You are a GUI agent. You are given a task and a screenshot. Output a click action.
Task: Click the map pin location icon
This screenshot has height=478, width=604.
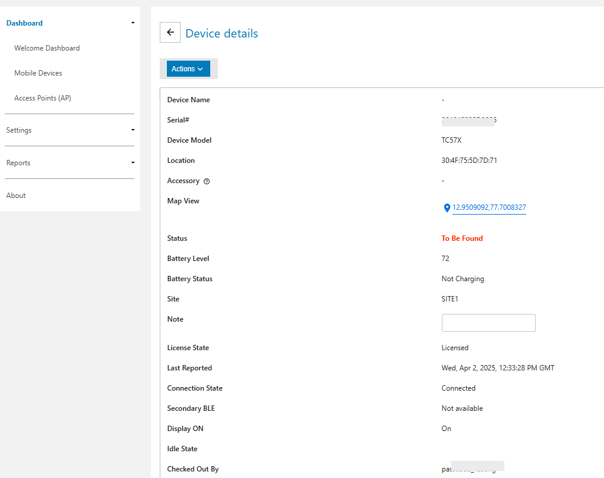[447, 208]
